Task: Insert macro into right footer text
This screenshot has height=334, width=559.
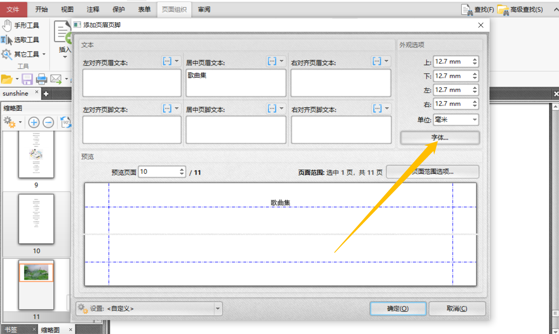Action: click(377, 108)
